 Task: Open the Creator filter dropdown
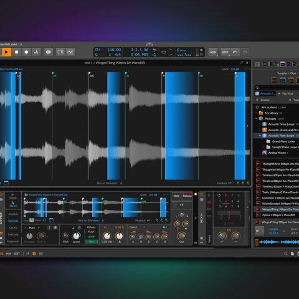point(265,100)
